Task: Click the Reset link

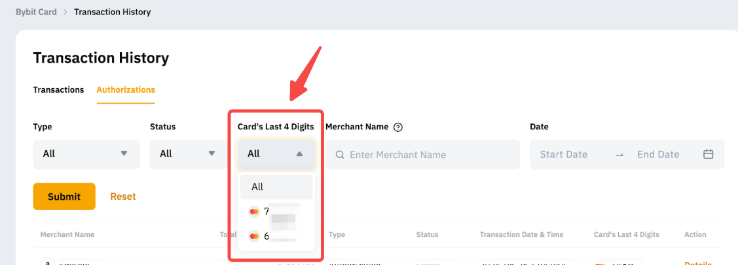Action: [122, 196]
